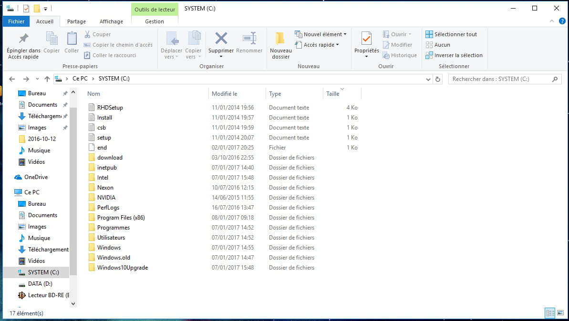Click the Supprimer red X icon
This screenshot has width=569, height=321.
pos(221,39)
